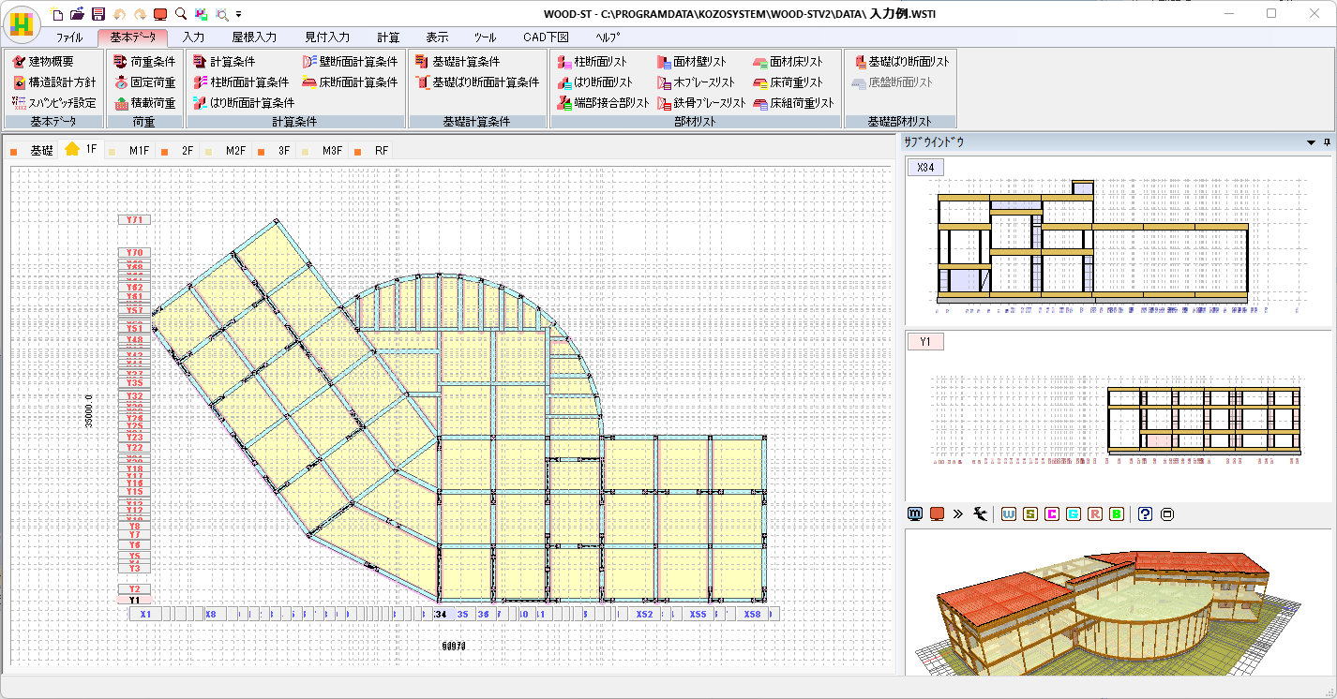Open the サブウインドウ panel dropdown arrow
Screen dimensions: 1337x699
1310,142
